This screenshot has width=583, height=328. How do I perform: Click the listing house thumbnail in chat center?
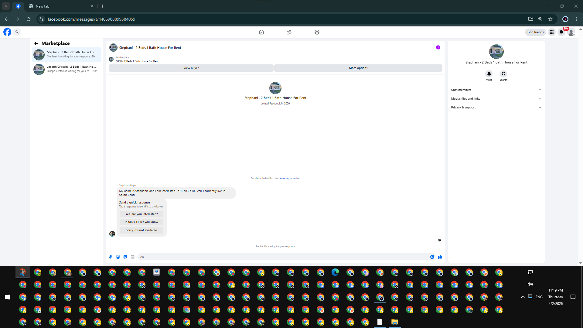coord(275,88)
